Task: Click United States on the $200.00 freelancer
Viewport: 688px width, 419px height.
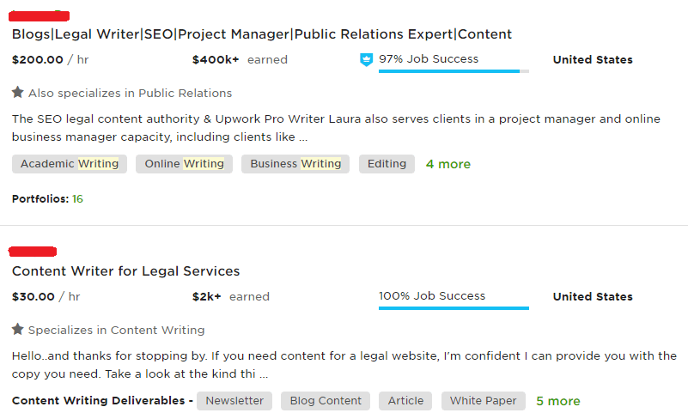Action: (x=593, y=59)
